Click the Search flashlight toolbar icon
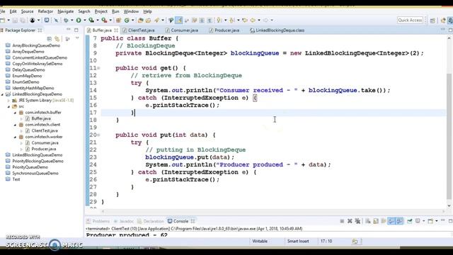The width and height of the screenshot is (453, 255). [156, 21]
